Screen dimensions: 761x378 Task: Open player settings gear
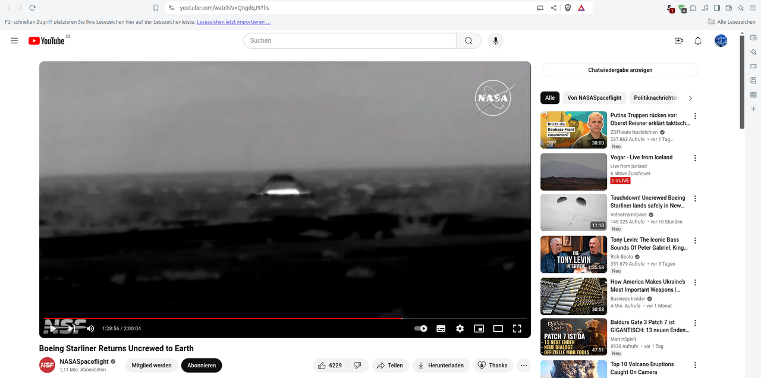coord(460,328)
